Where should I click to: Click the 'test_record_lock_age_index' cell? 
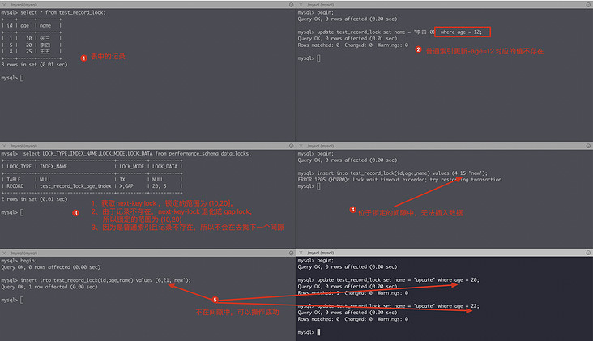tap(75, 186)
